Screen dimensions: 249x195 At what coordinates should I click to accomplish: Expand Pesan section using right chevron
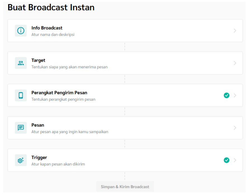(x=235, y=128)
